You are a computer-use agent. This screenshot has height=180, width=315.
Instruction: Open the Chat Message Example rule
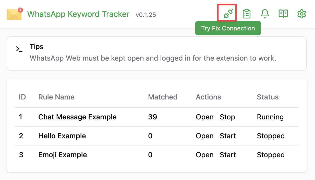pyautogui.click(x=205, y=117)
